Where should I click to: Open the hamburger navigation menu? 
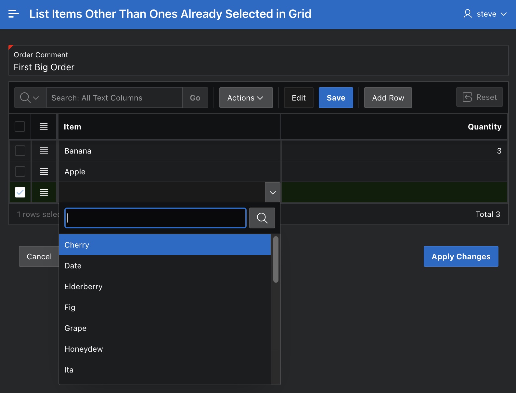pos(13,14)
